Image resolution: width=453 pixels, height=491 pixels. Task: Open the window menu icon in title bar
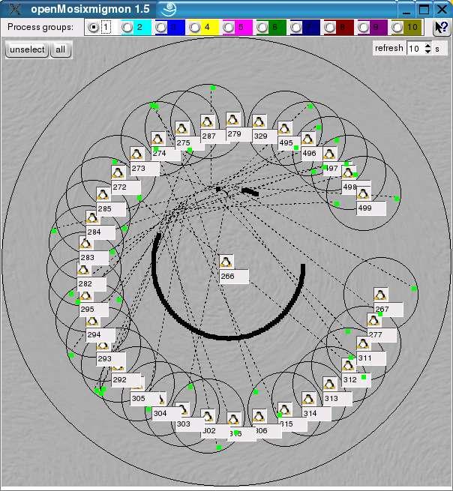[x=14, y=9]
